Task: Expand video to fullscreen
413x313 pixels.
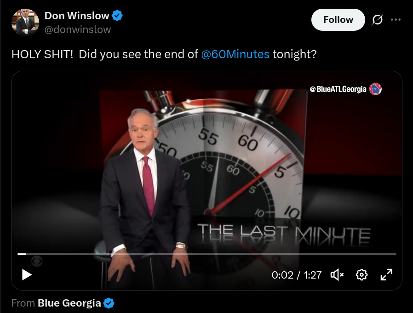Action: 386,275
